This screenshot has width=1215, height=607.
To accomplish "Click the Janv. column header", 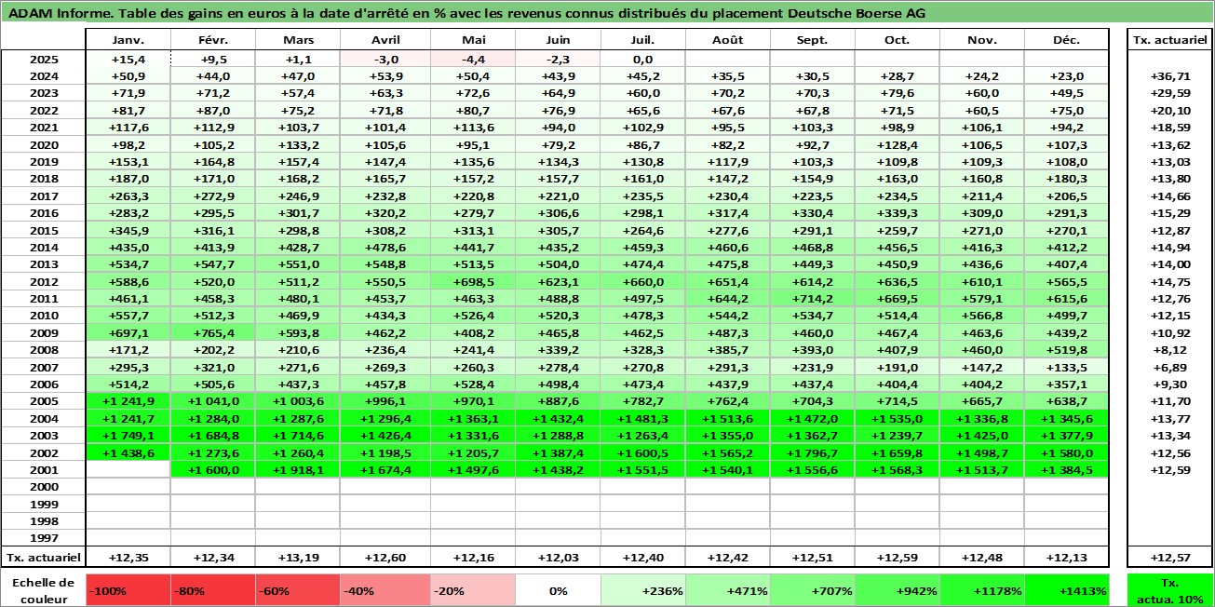I will tap(128, 40).
